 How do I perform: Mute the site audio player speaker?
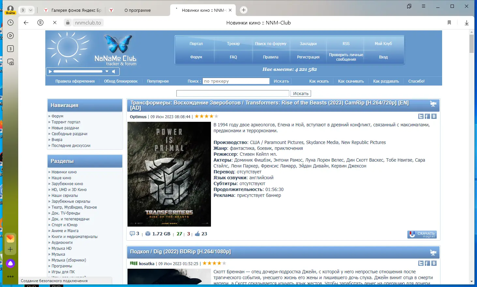click(113, 71)
